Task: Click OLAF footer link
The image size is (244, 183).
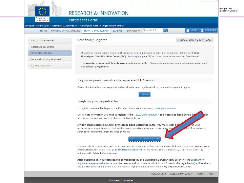Action: pyautogui.click(x=211, y=174)
